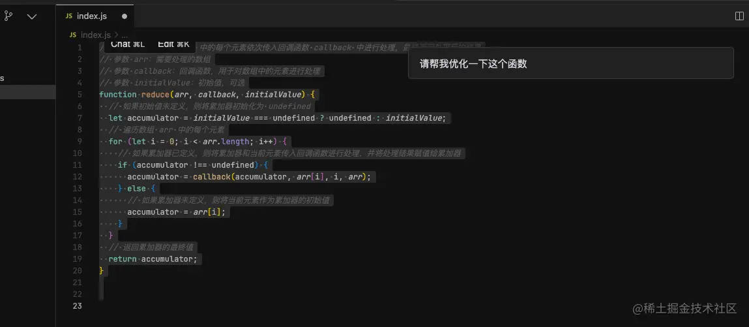
Task: Expand the chevron-down sidebar menu
Action: click(32, 16)
